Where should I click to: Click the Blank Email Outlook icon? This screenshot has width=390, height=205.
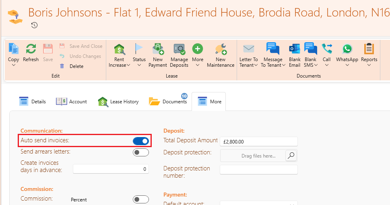(295, 49)
